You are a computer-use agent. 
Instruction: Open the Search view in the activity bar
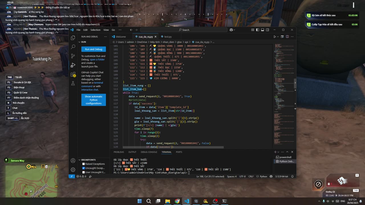tap(73, 47)
